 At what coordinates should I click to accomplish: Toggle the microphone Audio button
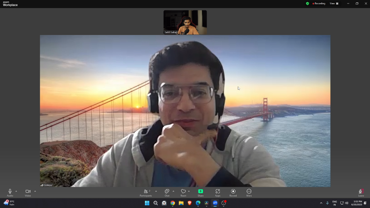click(10, 191)
